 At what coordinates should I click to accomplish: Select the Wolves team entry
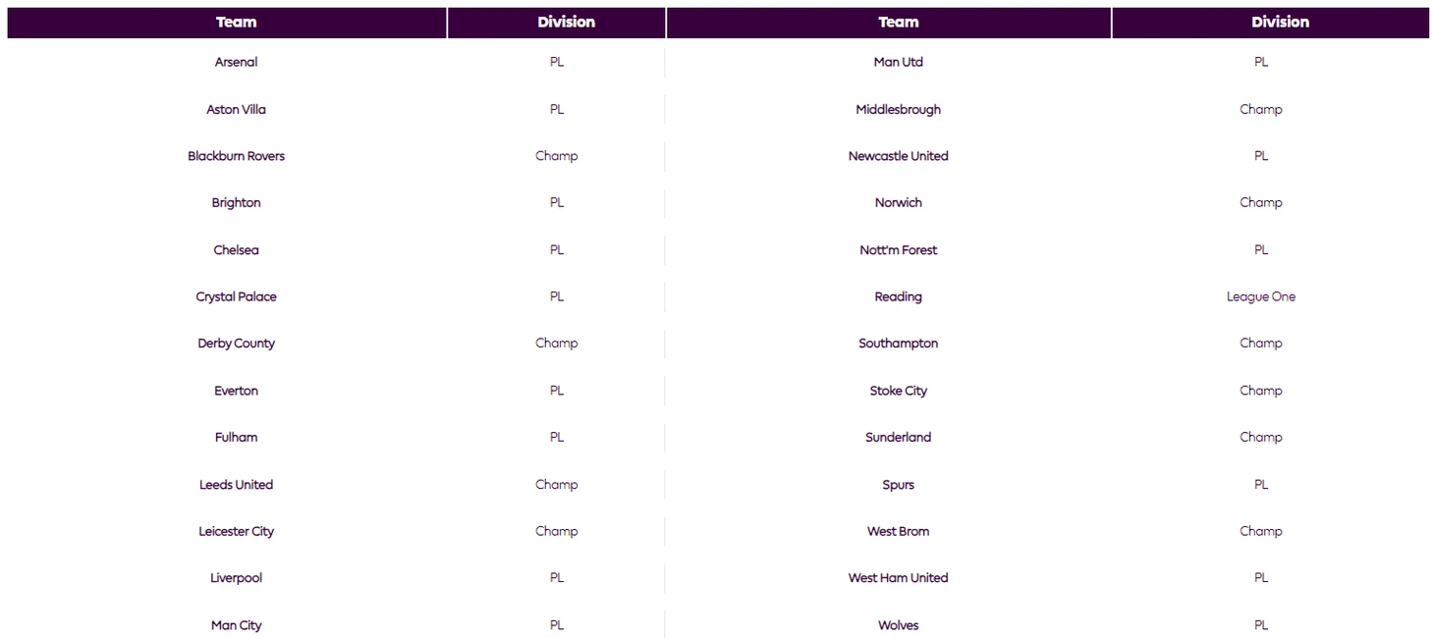click(899, 625)
